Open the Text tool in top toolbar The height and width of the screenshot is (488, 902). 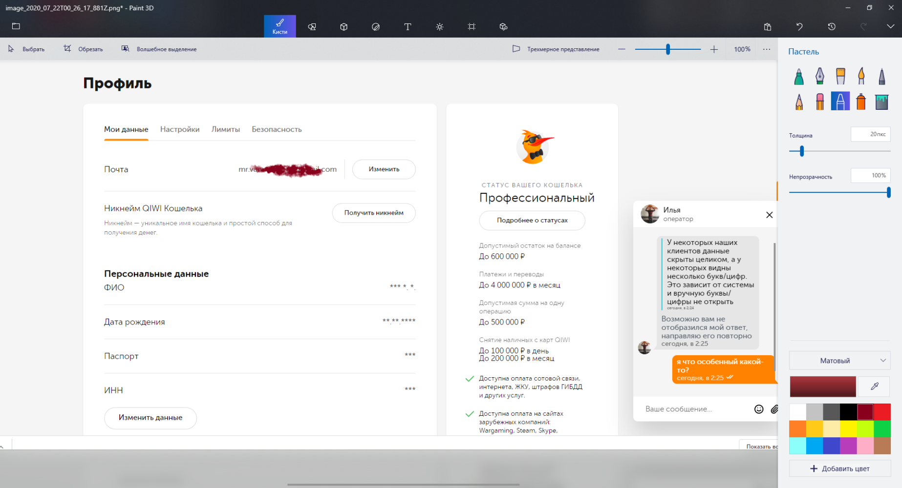(x=408, y=27)
